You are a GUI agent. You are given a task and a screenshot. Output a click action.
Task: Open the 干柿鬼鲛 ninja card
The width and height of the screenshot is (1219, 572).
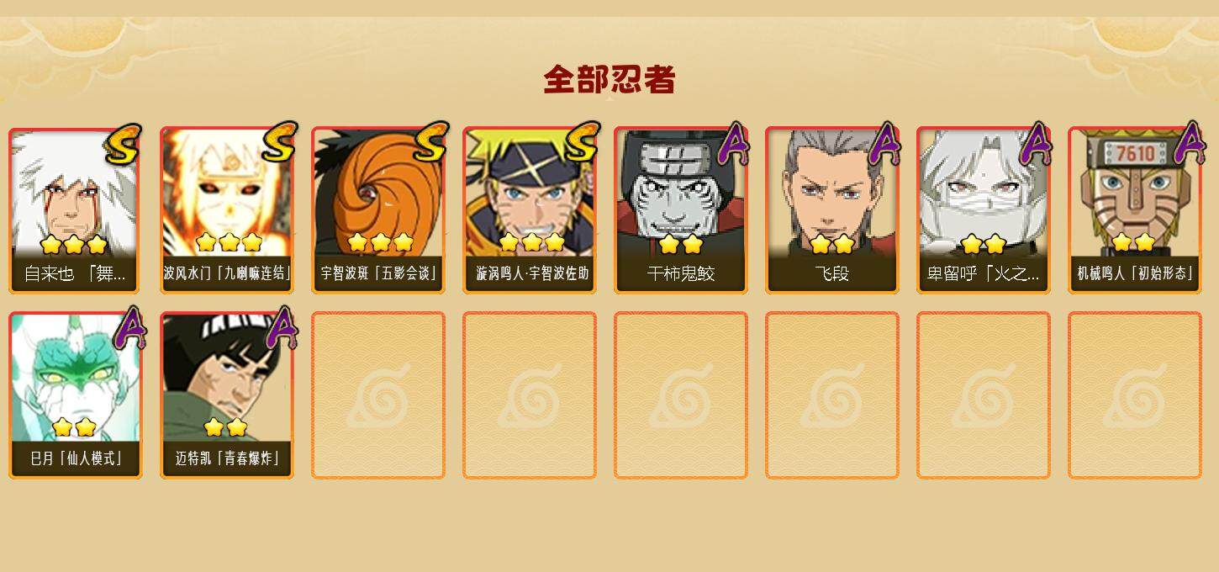[x=681, y=210]
